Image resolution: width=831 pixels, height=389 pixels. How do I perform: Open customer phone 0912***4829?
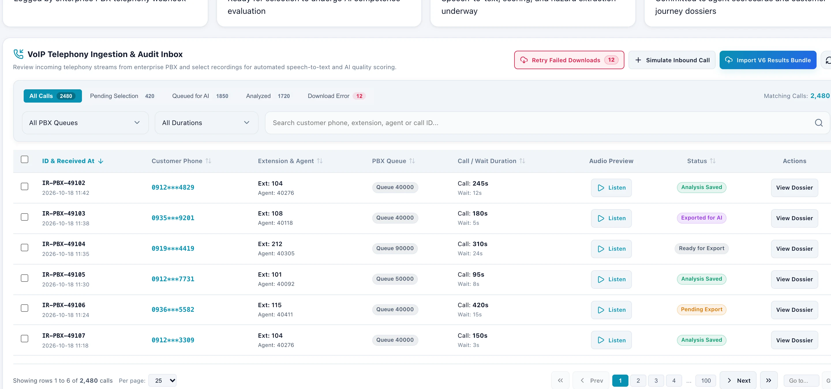click(173, 187)
